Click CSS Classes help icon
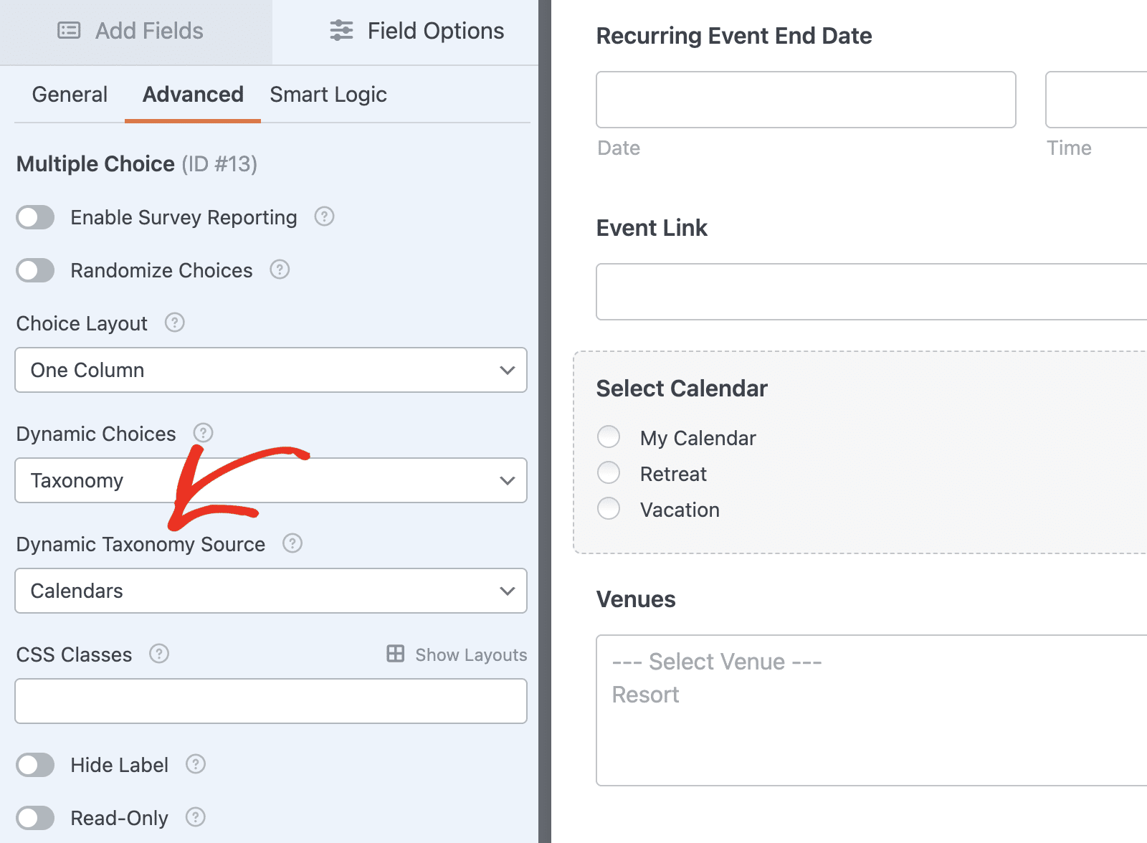This screenshot has width=1147, height=843. 159,654
